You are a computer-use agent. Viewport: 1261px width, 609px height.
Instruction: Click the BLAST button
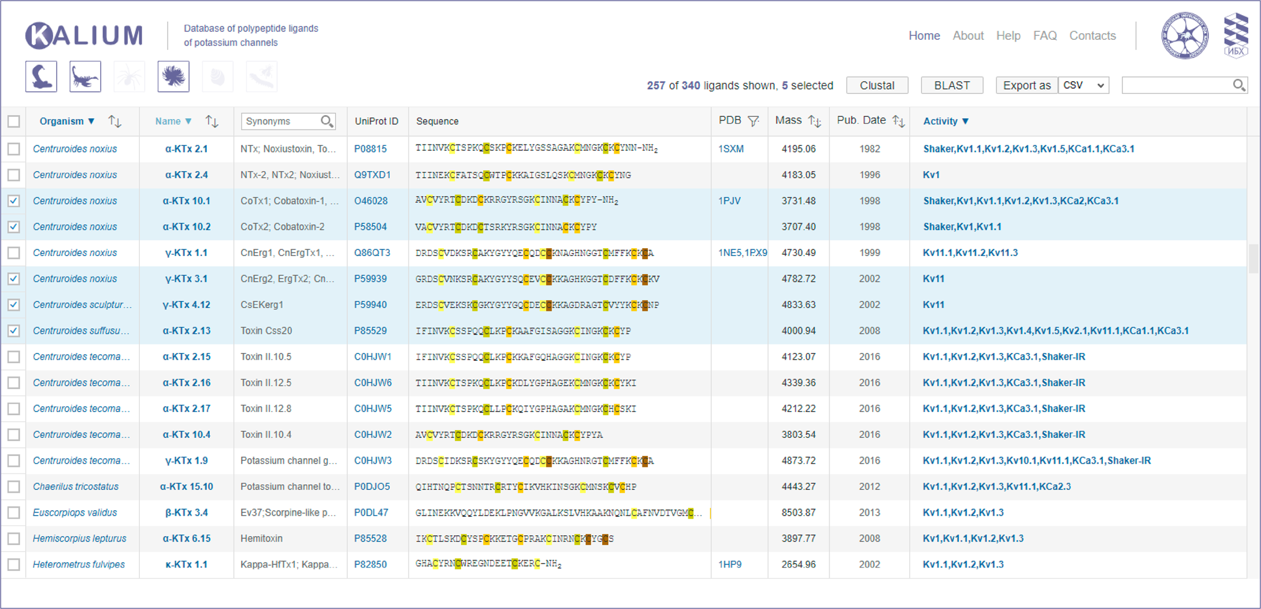point(952,86)
